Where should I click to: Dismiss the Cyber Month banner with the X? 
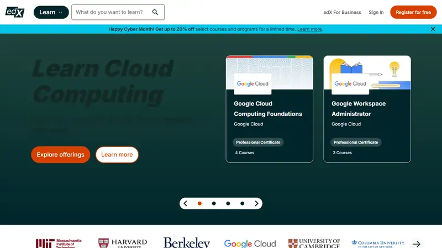(x=433, y=29)
